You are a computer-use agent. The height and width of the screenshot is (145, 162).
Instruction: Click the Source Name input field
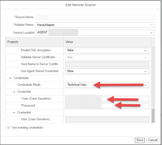(95, 17)
